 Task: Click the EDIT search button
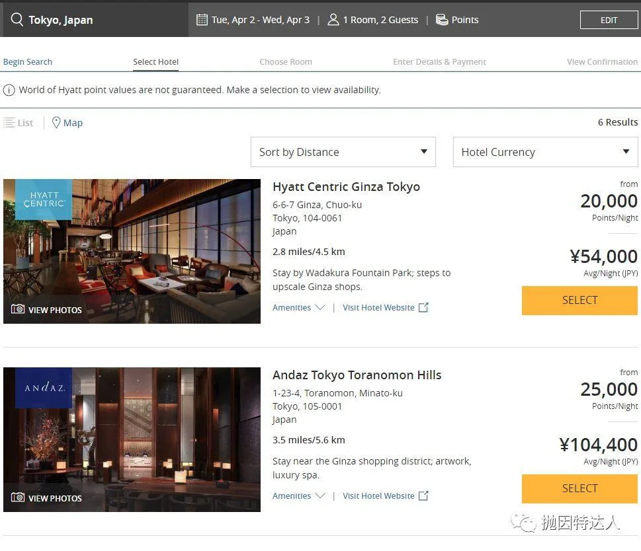[x=609, y=20]
